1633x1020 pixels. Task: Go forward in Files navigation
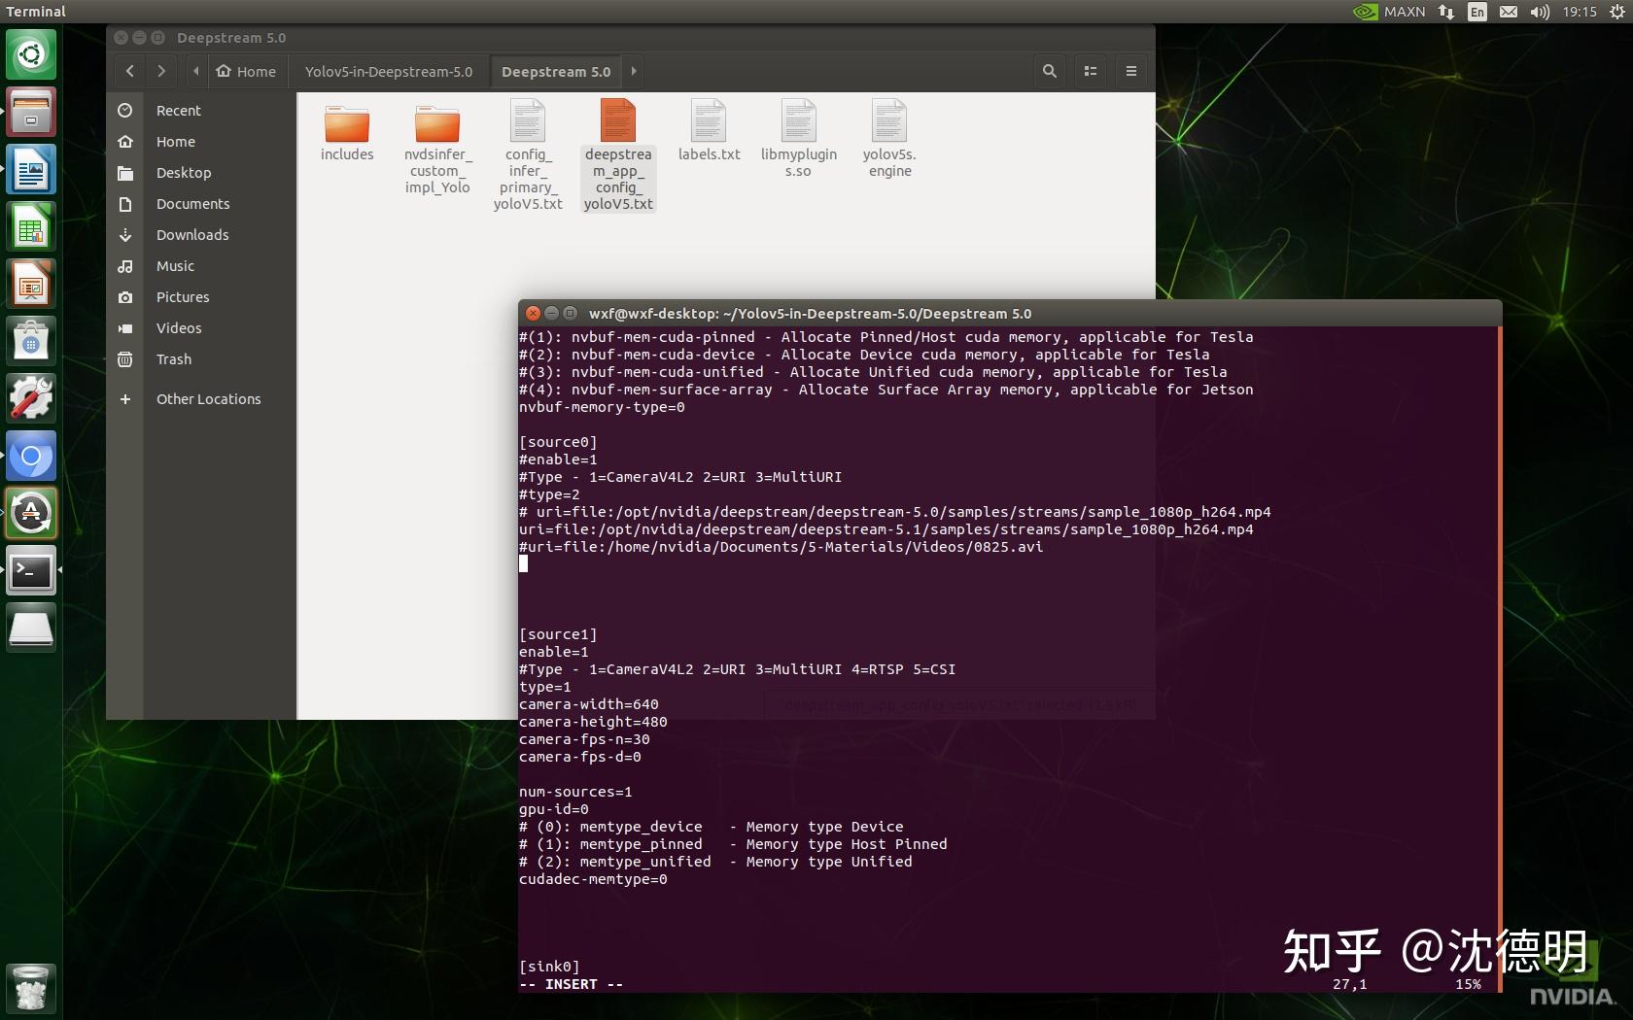(161, 71)
